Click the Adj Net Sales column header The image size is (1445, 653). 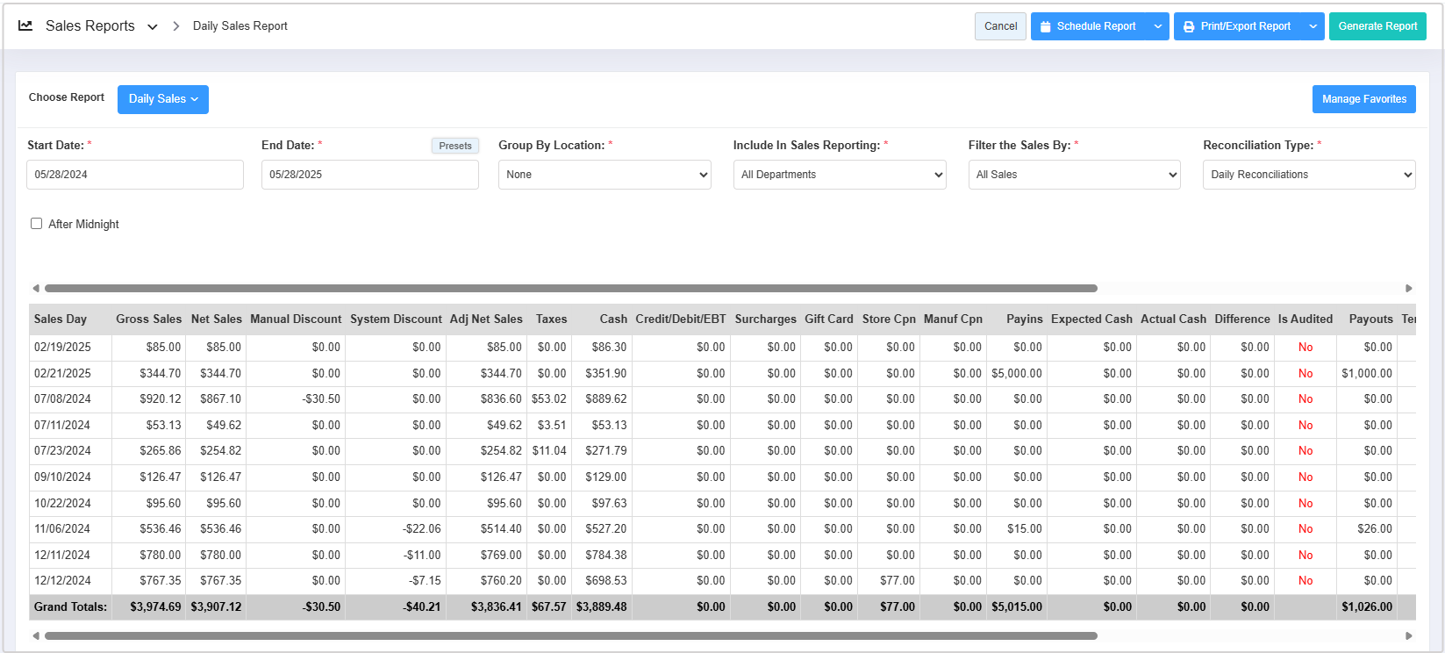coord(486,319)
